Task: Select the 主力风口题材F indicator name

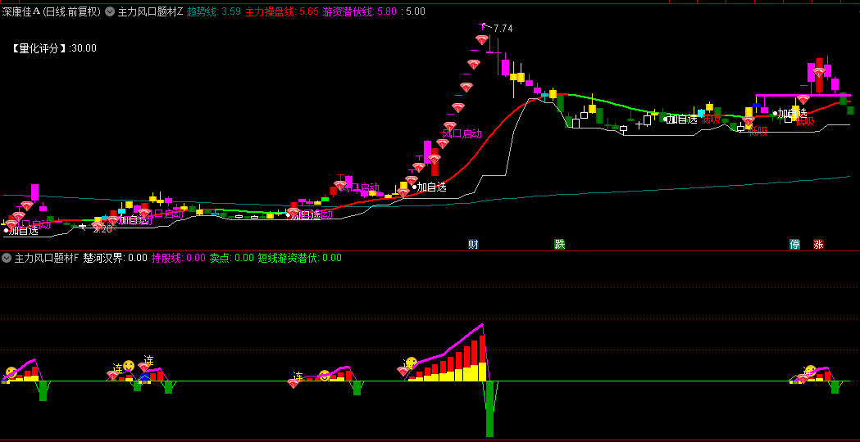Action: (x=47, y=257)
